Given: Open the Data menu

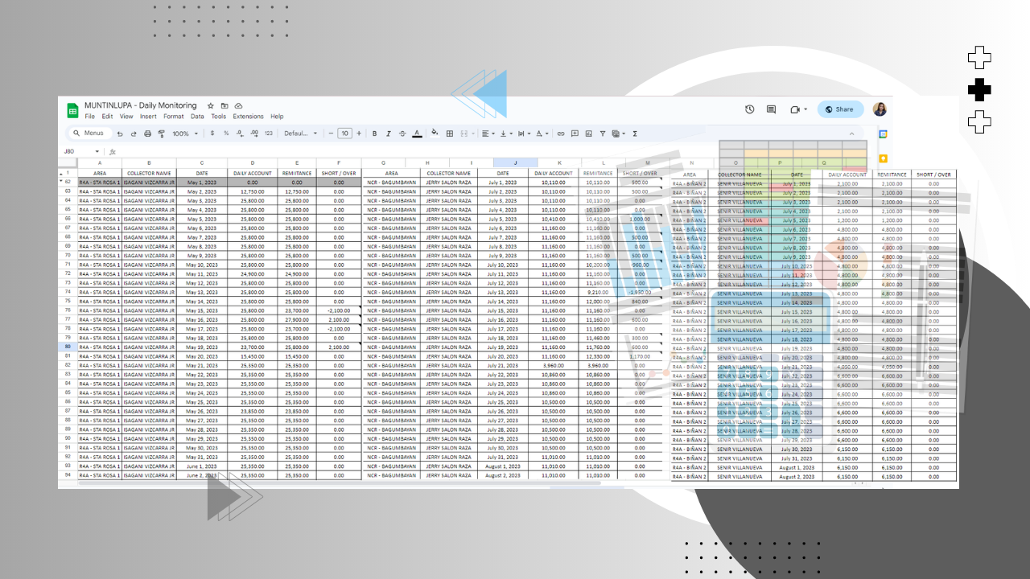Looking at the screenshot, I should 197,117.
